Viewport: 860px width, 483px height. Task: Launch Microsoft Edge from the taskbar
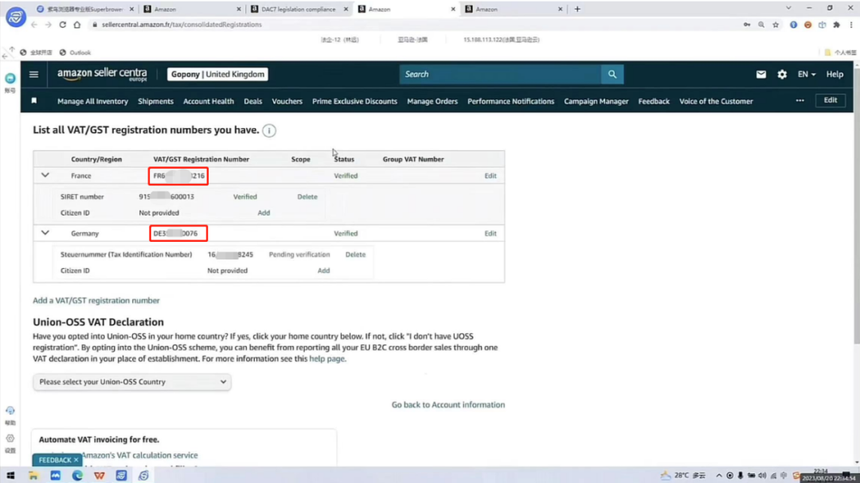pos(77,475)
